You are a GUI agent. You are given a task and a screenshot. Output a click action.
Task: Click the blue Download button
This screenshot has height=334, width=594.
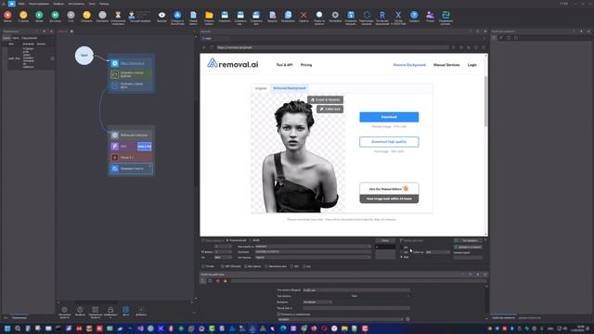point(389,117)
